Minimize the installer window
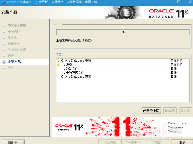Viewport: 193px width, 144px height. click(x=167, y=2)
